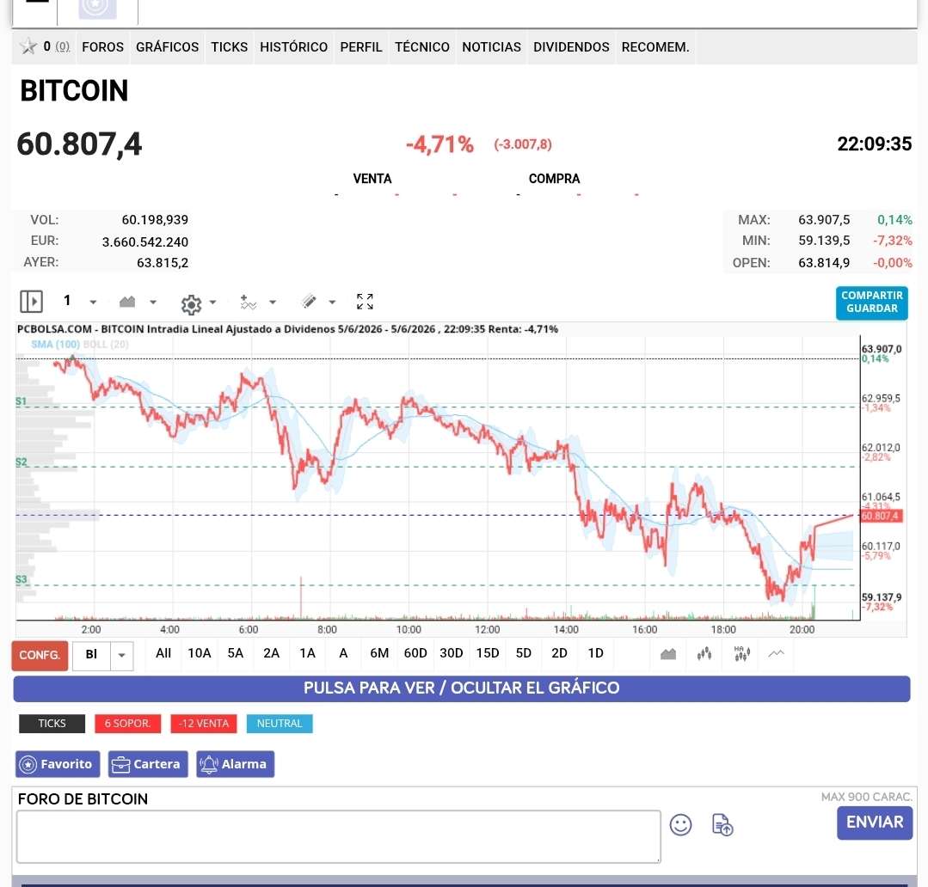This screenshot has height=887, width=928.
Task: Click the attach file icon
Action: coord(722,824)
